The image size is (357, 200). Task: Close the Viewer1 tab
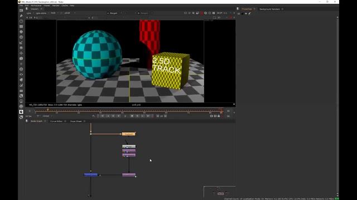[41, 9]
